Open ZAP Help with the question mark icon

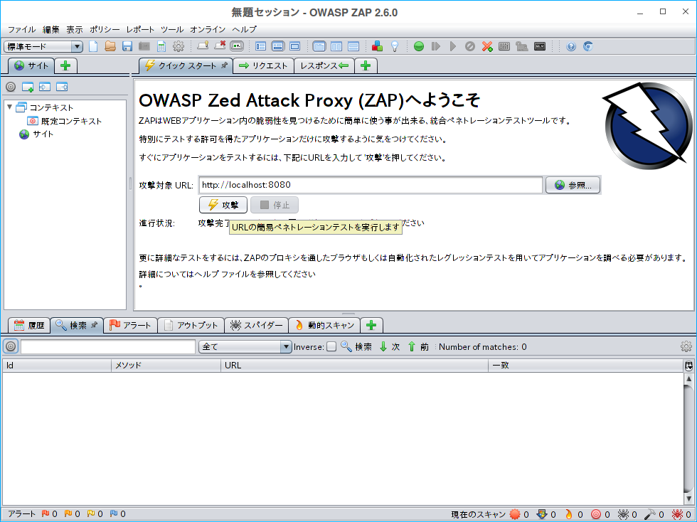coord(570,46)
